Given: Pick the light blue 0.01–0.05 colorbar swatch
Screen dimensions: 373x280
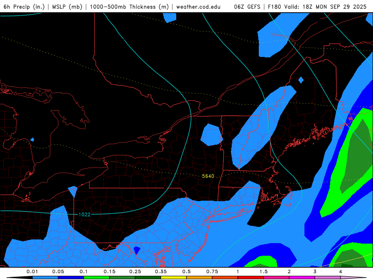Looking at the screenshot, I should (45, 278).
